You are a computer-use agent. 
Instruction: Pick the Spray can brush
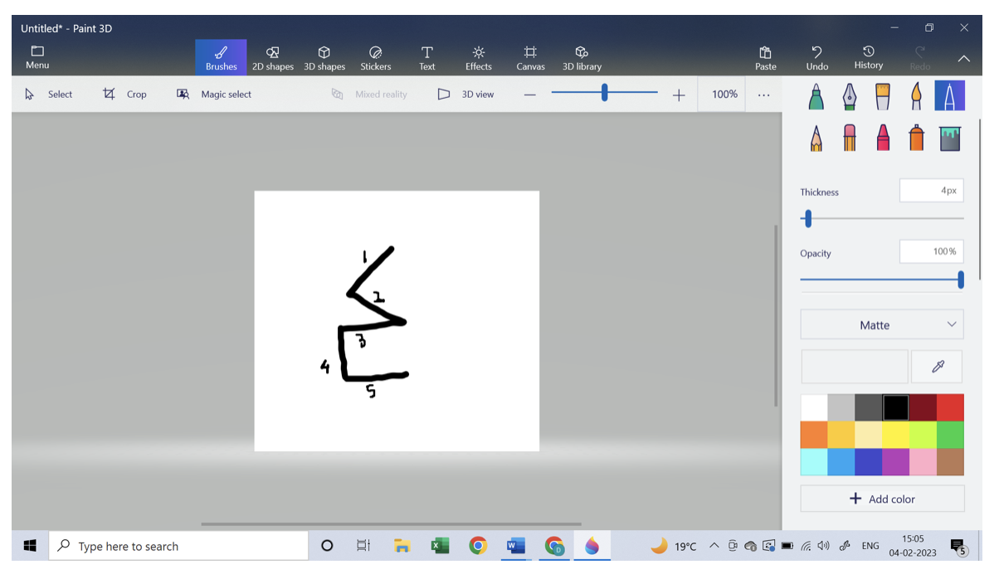916,138
